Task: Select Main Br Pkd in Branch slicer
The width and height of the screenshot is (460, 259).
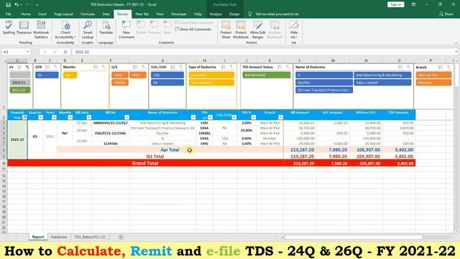Action: 433,75
